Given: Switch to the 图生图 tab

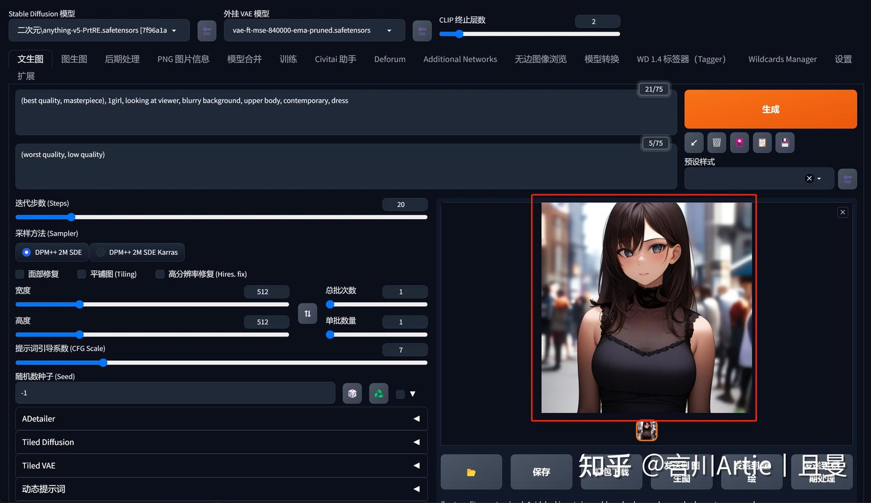Looking at the screenshot, I should 74,59.
